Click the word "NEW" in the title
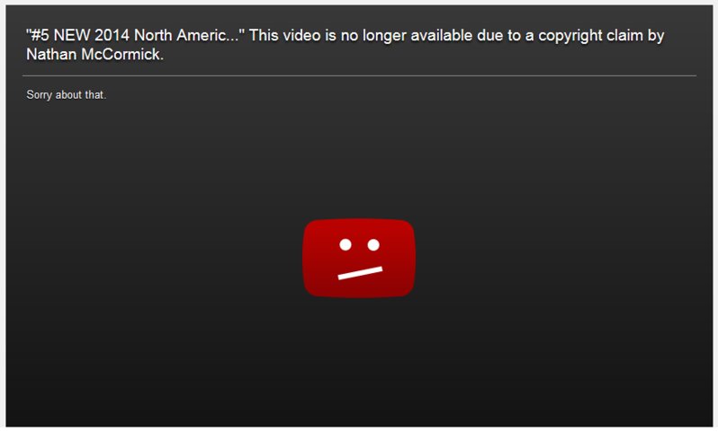 (x=72, y=35)
